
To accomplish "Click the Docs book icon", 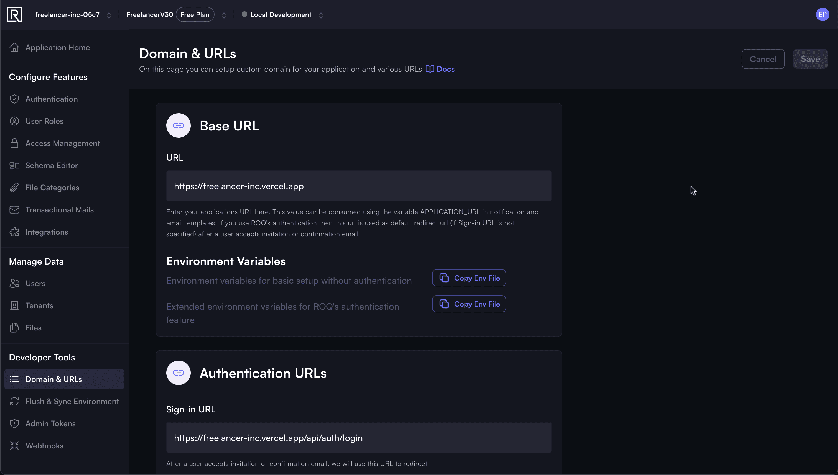I will (430, 69).
